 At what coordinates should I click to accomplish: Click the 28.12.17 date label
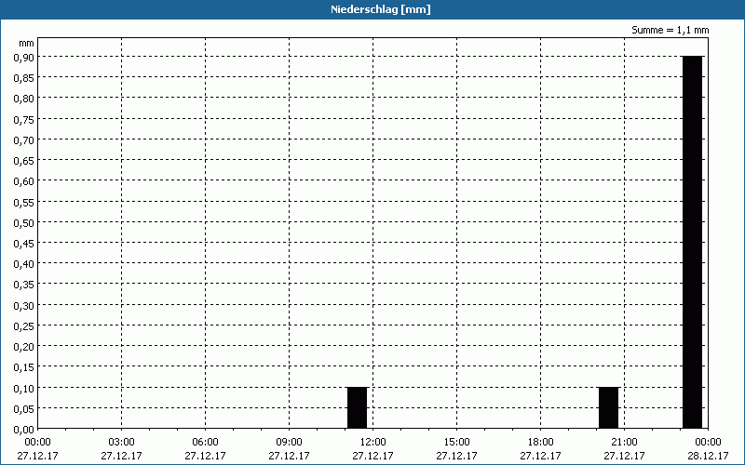(x=708, y=456)
